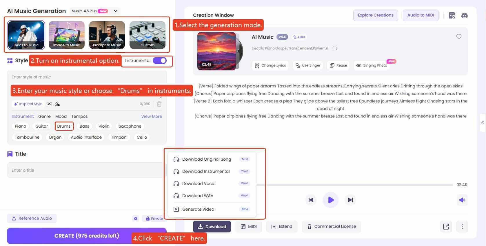Switch to Mood tab
The height and width of the screenshot is (246, 486).
point(61,116)
